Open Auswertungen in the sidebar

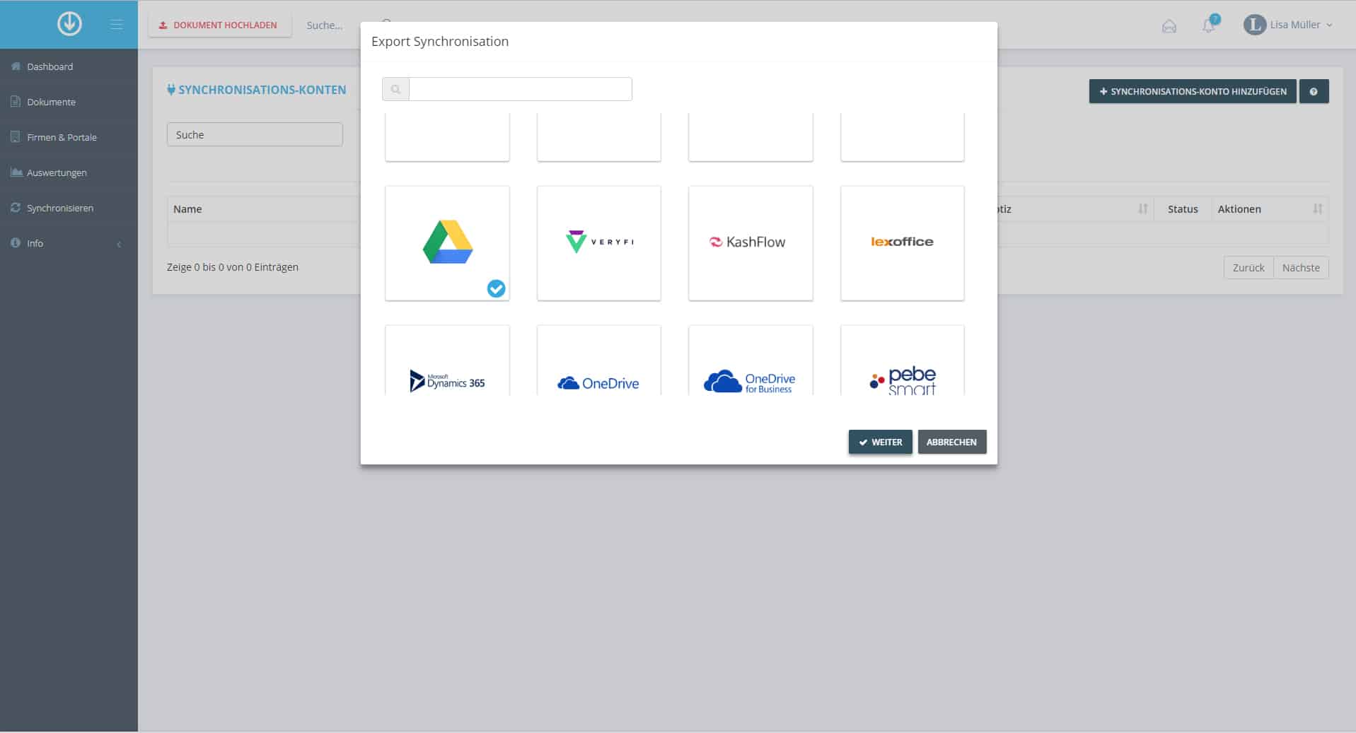coord(69,172)
